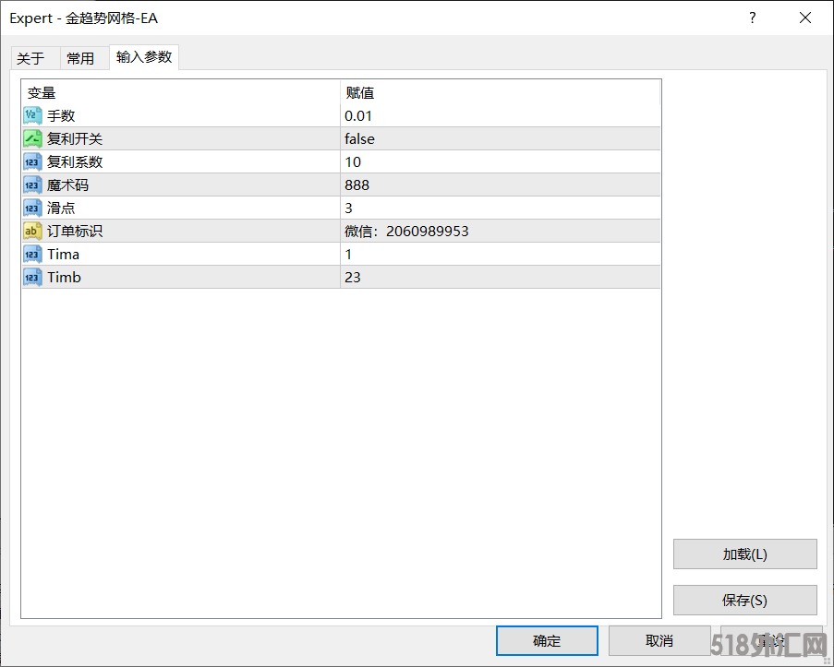Click the boolean icon beside 复利开关

[32, 138]
